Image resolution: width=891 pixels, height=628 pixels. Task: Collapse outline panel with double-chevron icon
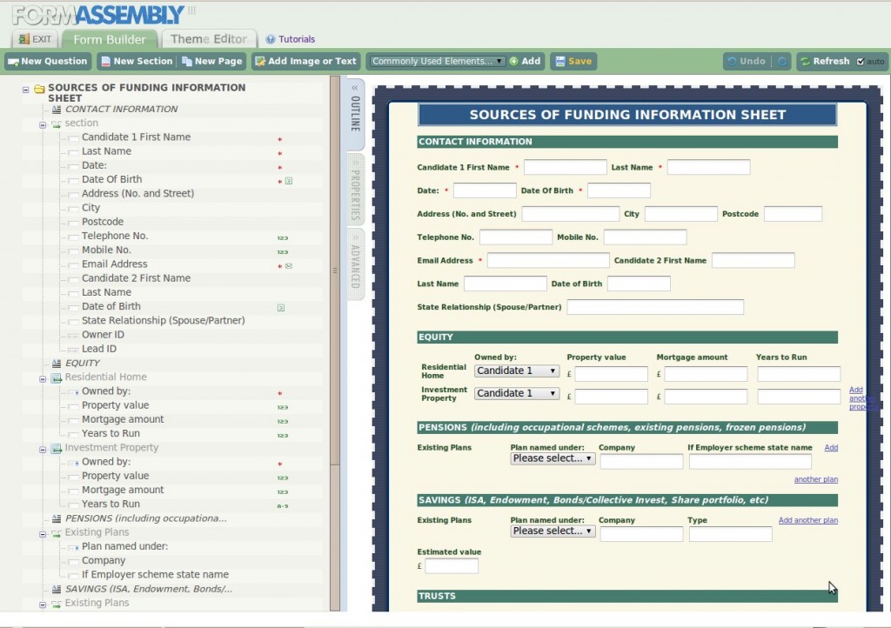(355, 88)
